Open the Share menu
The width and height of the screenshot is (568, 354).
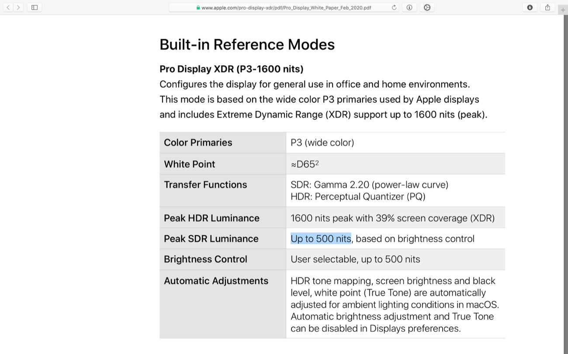547,7
